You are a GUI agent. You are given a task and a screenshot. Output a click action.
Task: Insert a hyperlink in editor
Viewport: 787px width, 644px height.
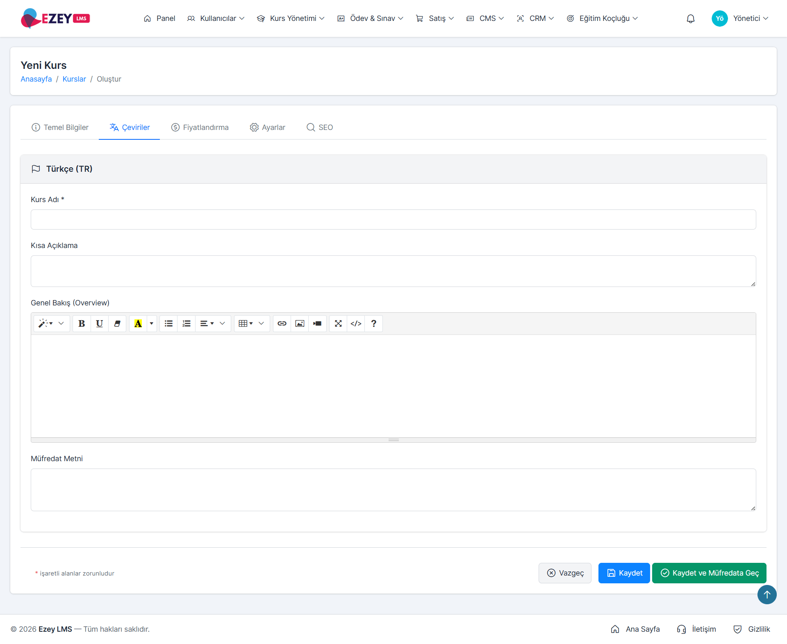click(x=282, y=323)
